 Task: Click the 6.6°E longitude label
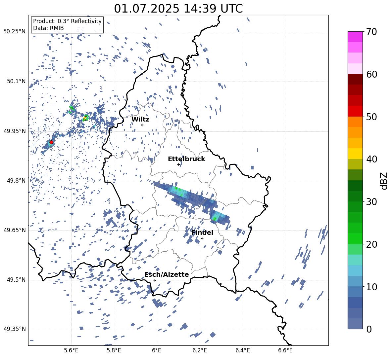[x=285, y=350]
